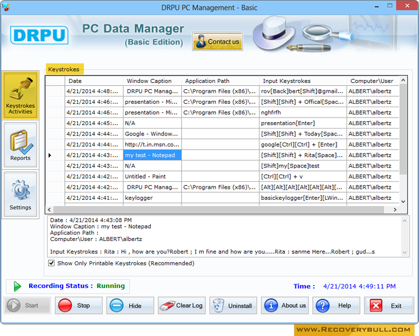419x336 pixels.
Task: Clear the keystroke log
Action: pos(182,305)
